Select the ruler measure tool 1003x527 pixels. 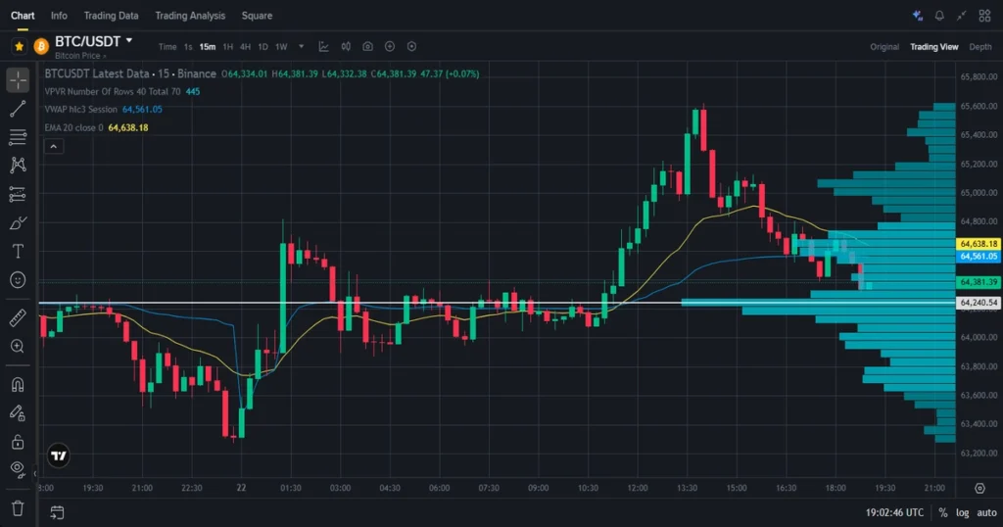18,317
